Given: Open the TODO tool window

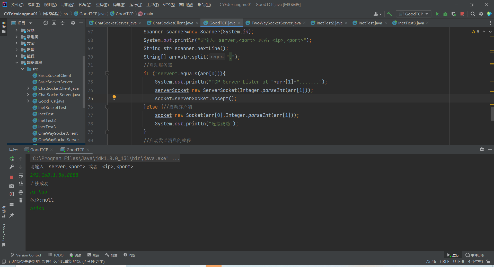Looking at the screenshot, I should (x=56, y=255).
